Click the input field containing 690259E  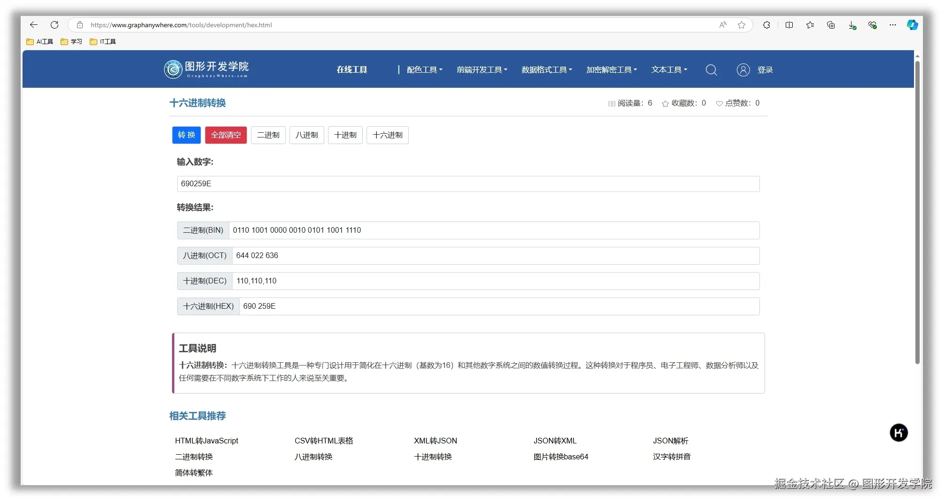[468, 184]
